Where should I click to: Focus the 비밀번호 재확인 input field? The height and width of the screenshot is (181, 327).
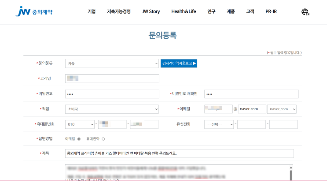click(251, 94)
